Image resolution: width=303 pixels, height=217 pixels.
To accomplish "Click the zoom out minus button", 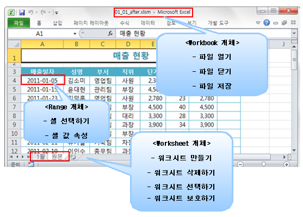I will pyautogui.click(x=240, y=164).
